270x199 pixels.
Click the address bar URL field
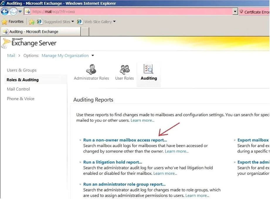pos(131,12)
